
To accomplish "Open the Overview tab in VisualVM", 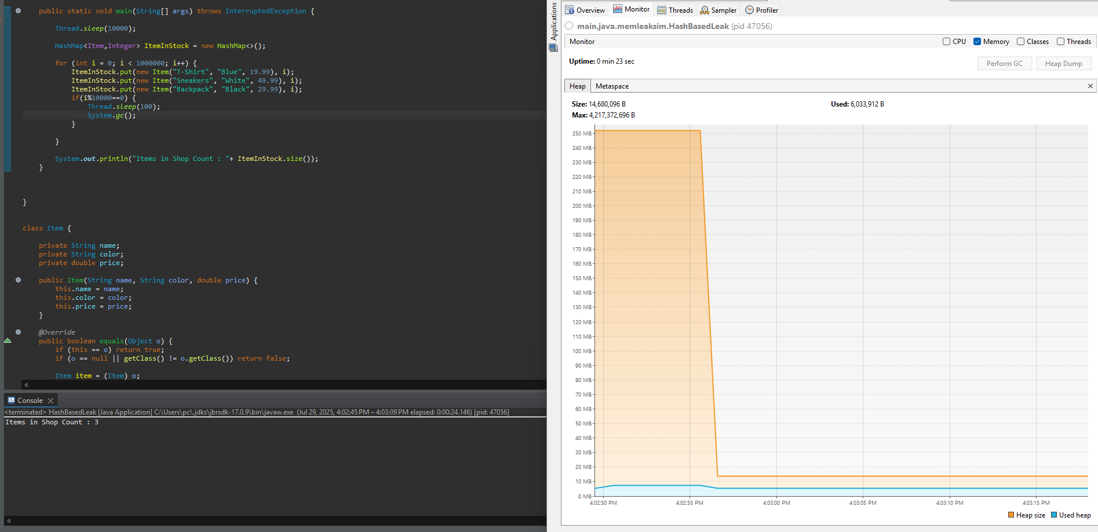I will tap(585, 10).
